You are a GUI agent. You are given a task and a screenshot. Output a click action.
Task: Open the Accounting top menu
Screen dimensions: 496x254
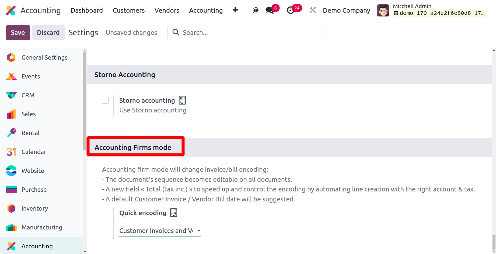206,10
